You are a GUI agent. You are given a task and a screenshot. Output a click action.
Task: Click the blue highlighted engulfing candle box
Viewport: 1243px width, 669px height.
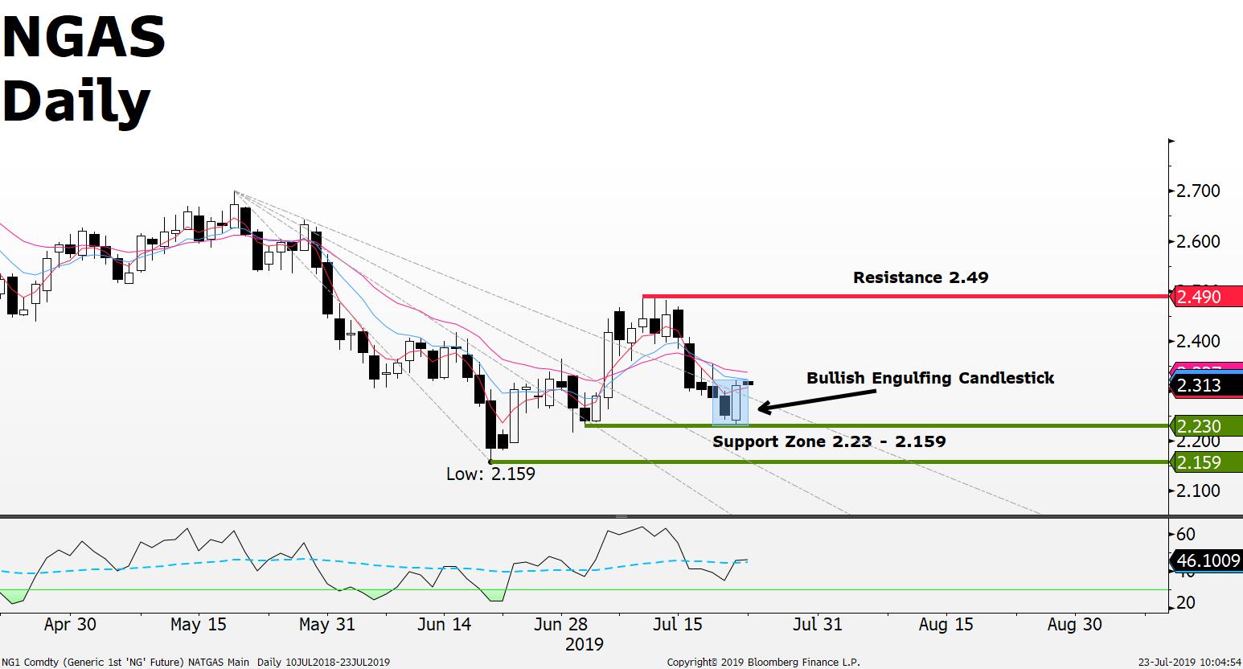(731, 402)
